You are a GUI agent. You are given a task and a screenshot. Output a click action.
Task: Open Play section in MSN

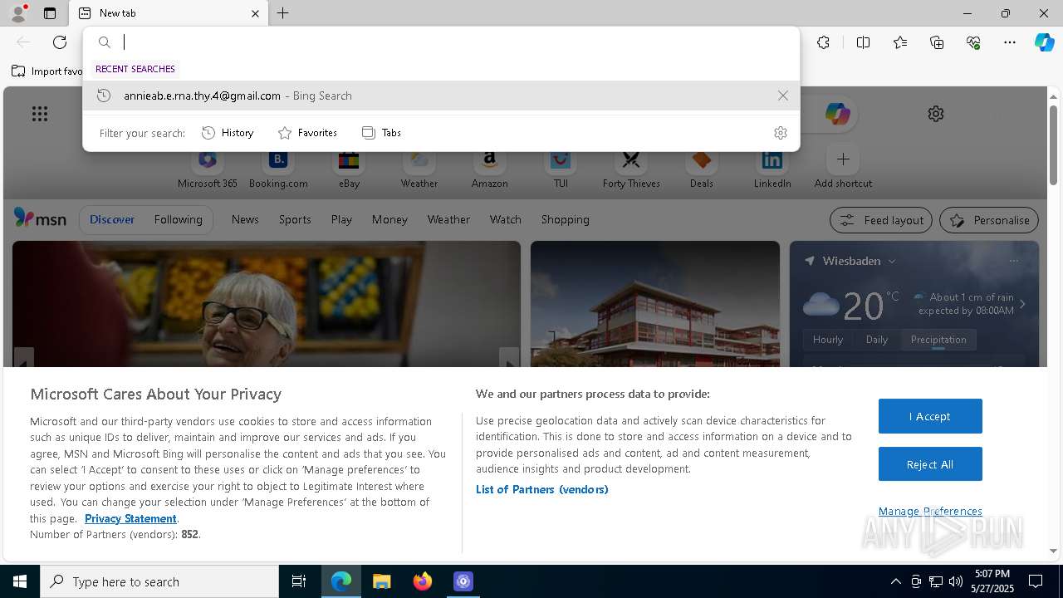point(341,219)
